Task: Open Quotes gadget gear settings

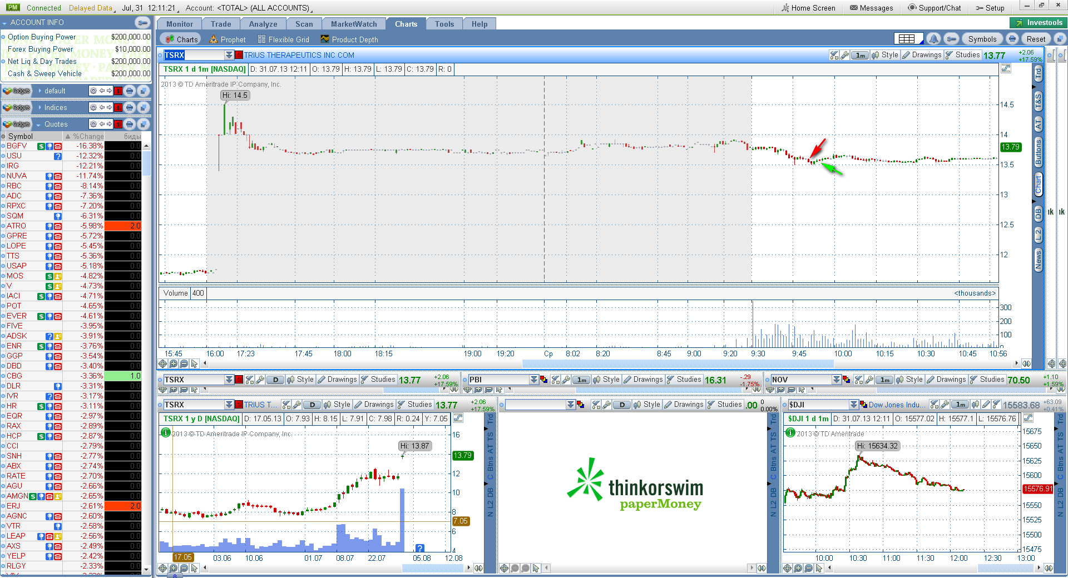Action: (93, 124)
